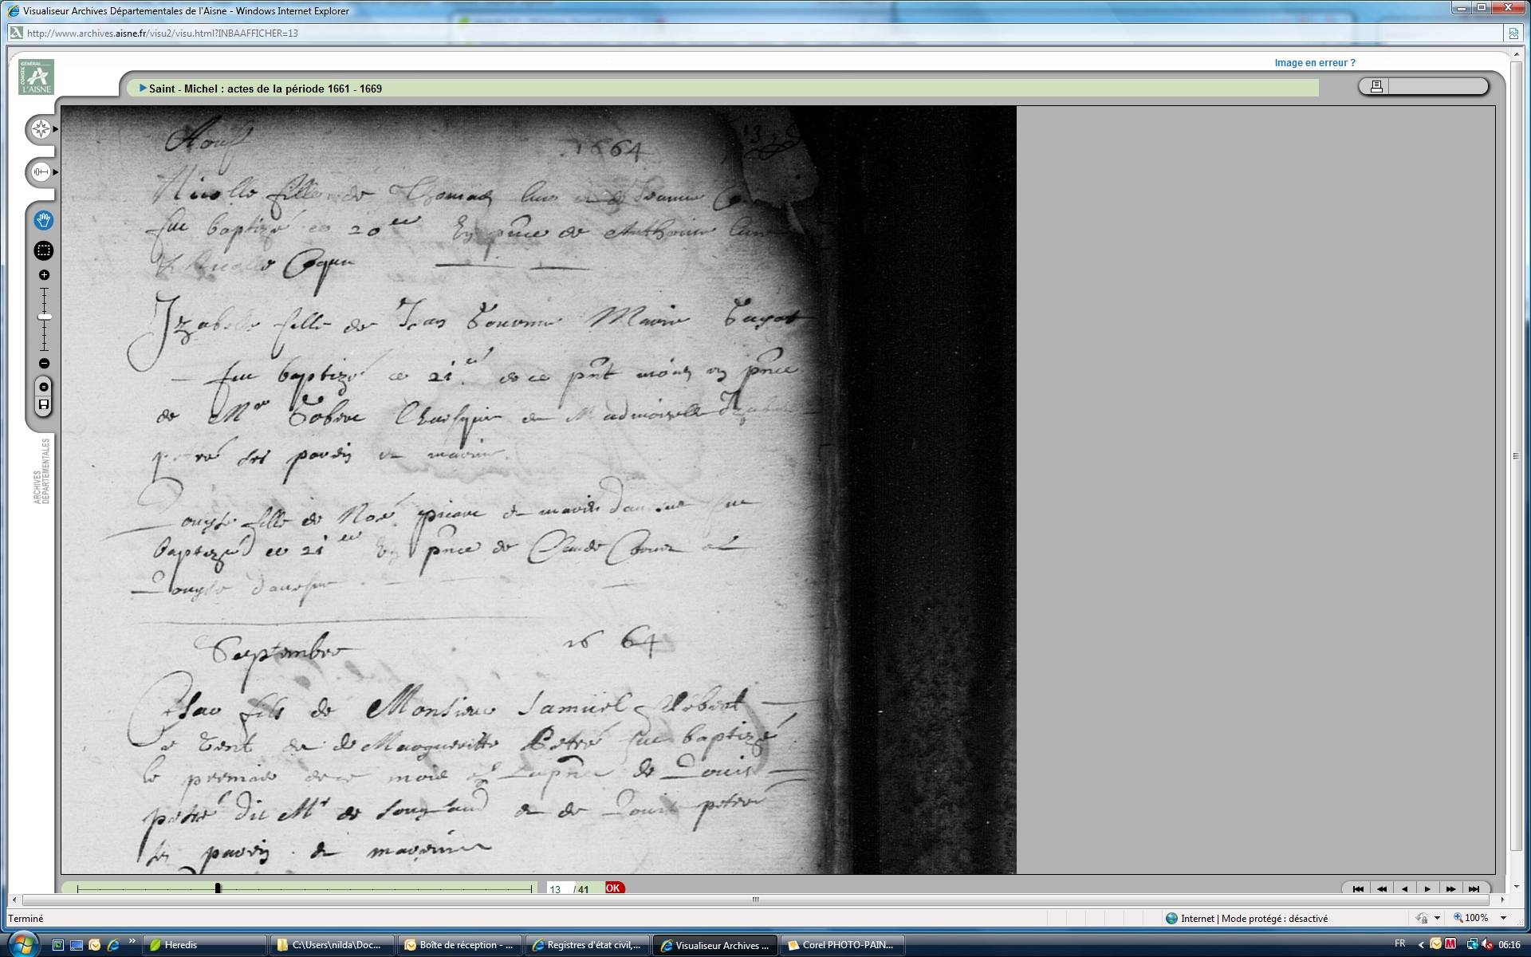This screenshot has height=957, width=1531.
Task: Click the plus zoom-in icon
Action: click(x=44, y=275)
